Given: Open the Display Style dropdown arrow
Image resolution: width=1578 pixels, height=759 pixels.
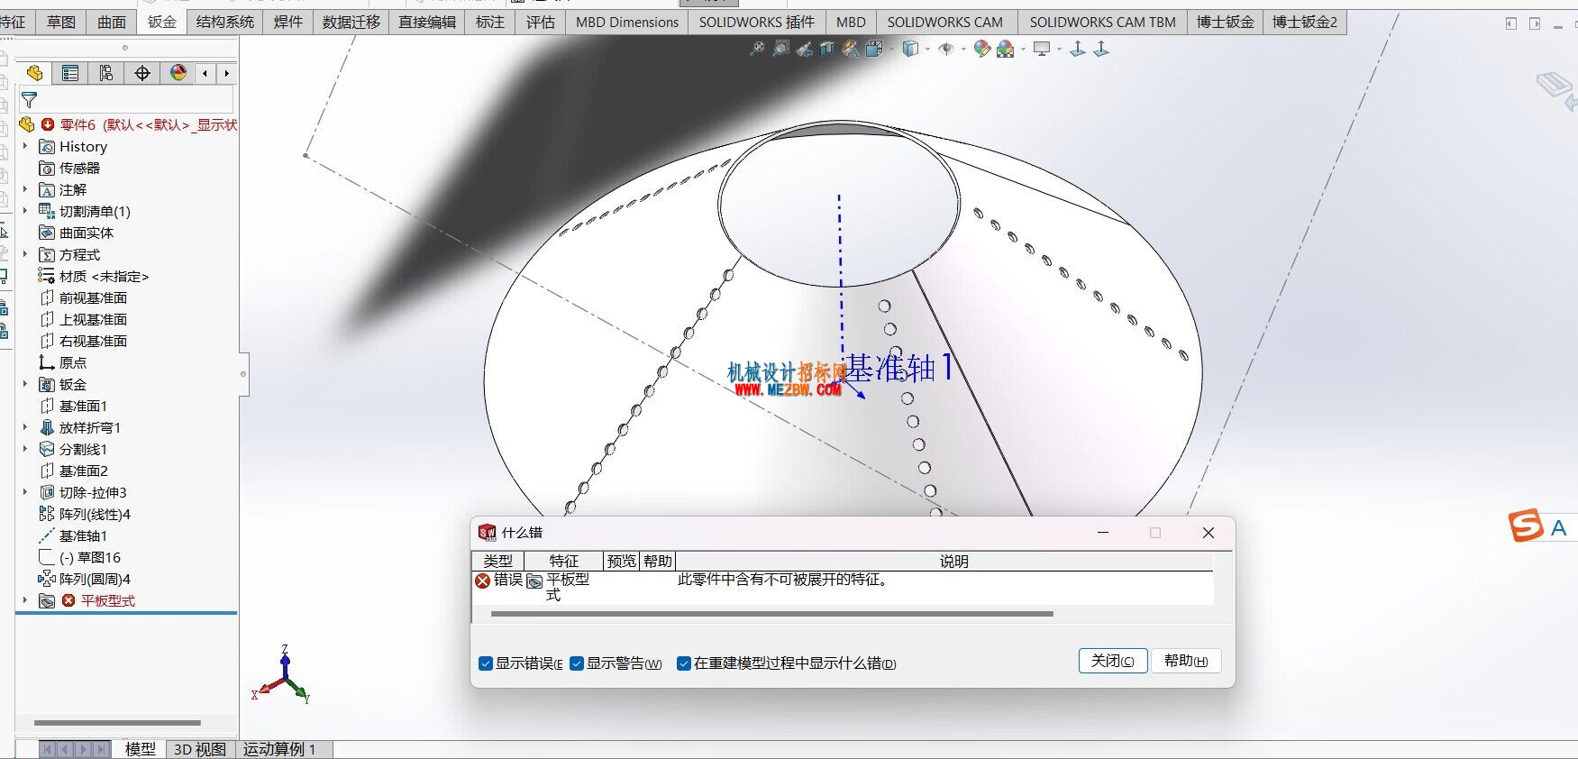Looking at the screenshot, I should click(x=927, y=50).
